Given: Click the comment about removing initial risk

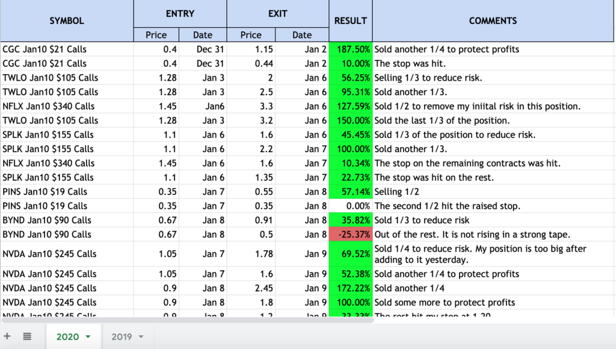Looking at the screenshot, I should pos(477,106).
